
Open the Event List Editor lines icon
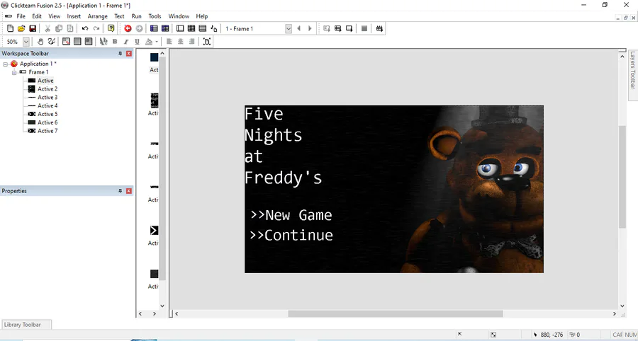[203, 28]
